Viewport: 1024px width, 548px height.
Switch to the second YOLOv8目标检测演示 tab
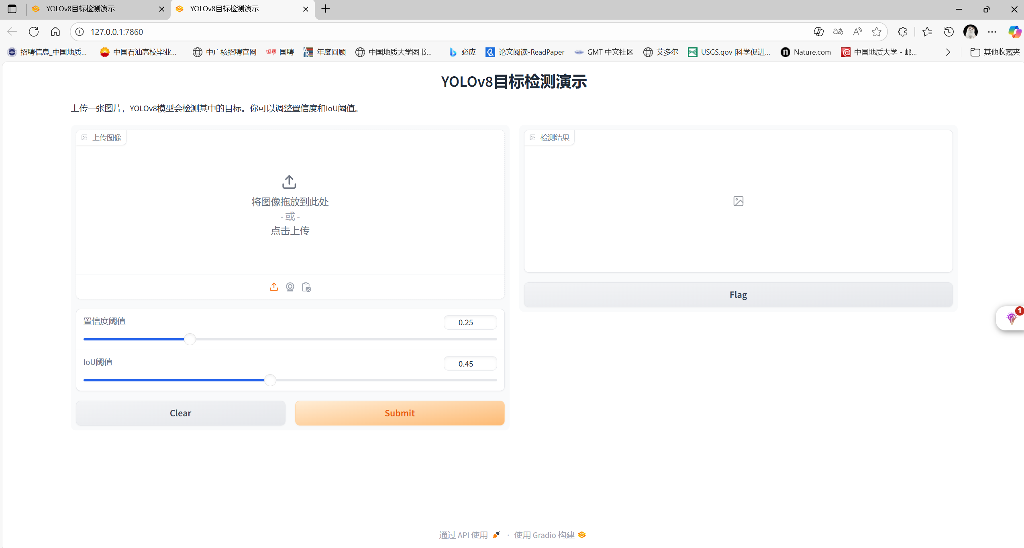241,9
